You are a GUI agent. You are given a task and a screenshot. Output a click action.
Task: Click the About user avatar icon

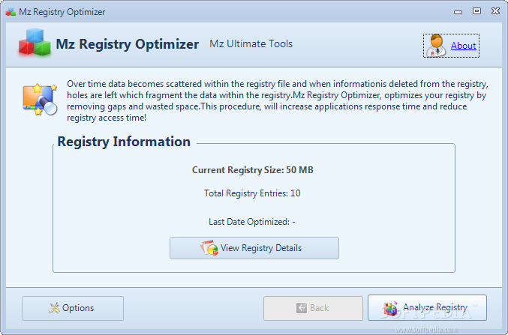coord(436,46)
